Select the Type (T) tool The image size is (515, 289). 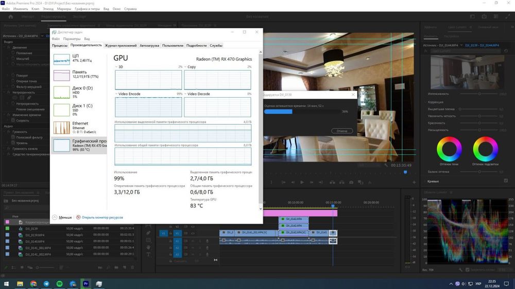[x=148, y=254]
